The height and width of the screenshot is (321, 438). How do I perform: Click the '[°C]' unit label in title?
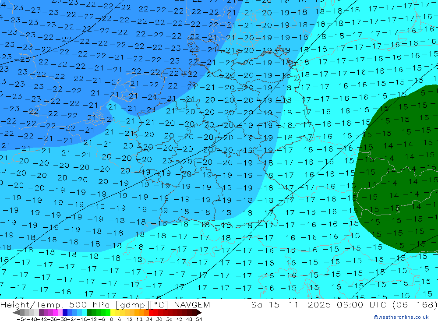pos(159,305)
